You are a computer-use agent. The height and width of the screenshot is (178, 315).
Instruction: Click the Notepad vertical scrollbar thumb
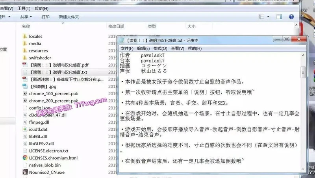(x=303, y=72)
